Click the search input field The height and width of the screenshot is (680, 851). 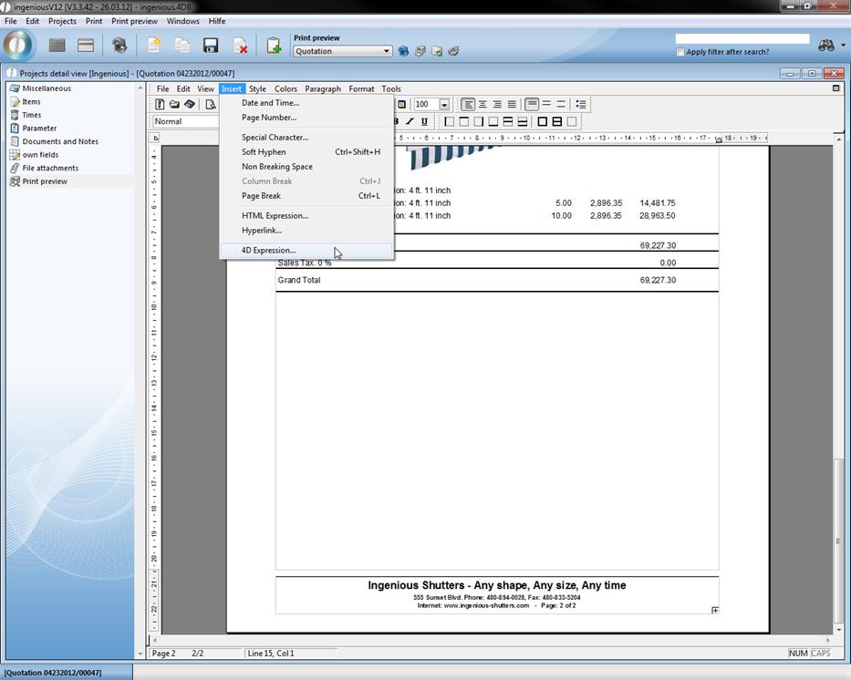(742, 38)
